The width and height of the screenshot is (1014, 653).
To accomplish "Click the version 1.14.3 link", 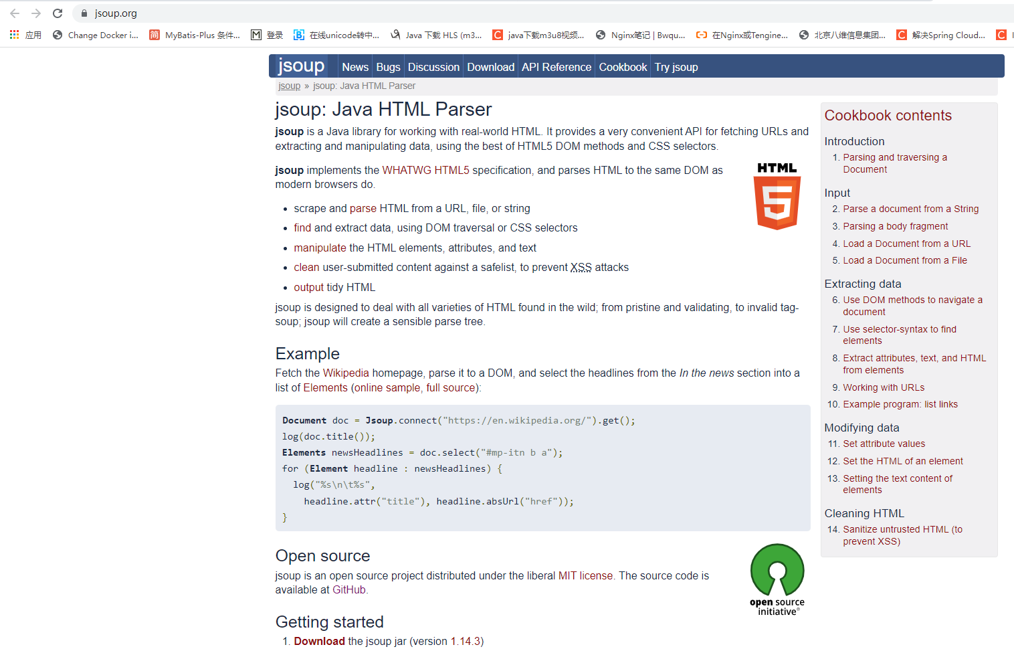I will pos(465,642).
